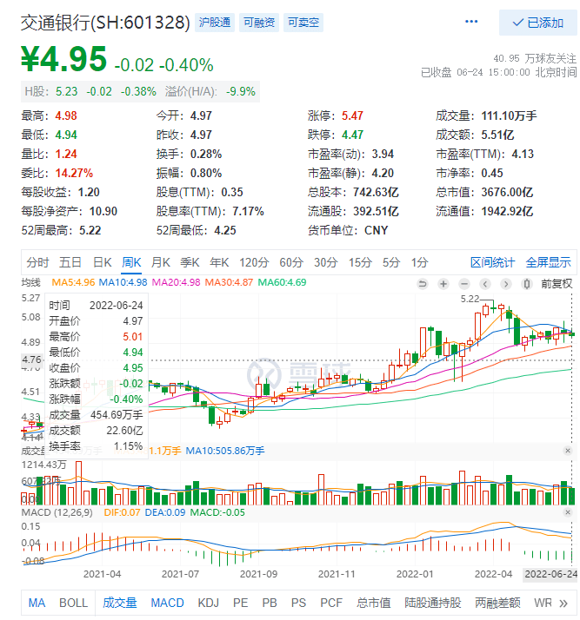Switch to the 120分 chart tab
The width and height of the screenshot is (580, 620).
254,262
